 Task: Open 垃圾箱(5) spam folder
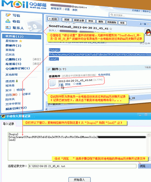[13, 64]
